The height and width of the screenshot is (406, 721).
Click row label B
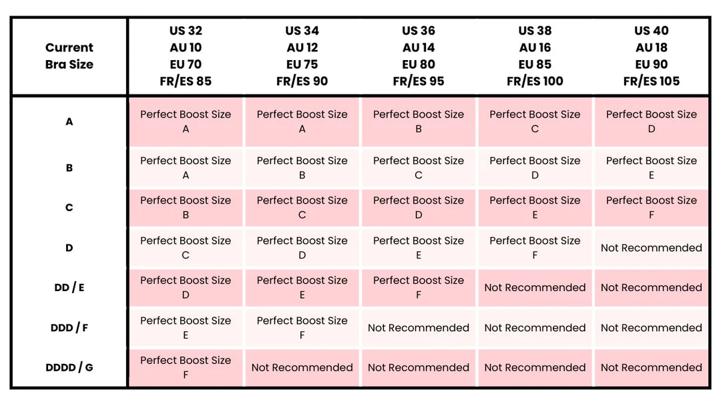(x=69, y=168)
